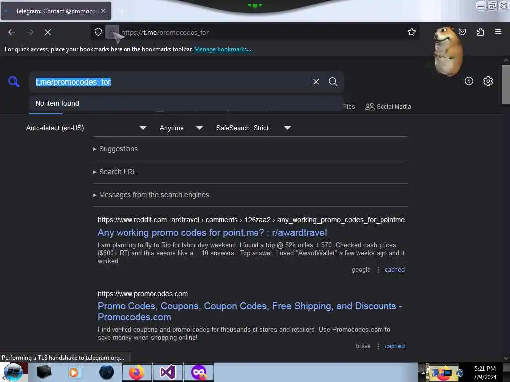The image size is (510, 382).
Task: Open purple masked taskbar app
Action: [x=199, y=372]
